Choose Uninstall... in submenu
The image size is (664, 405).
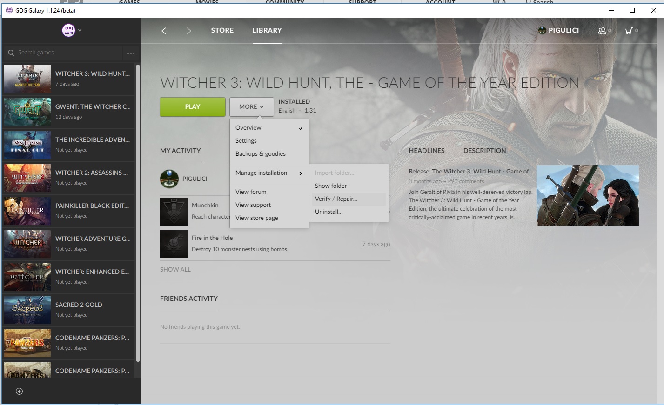pos(349,212)
